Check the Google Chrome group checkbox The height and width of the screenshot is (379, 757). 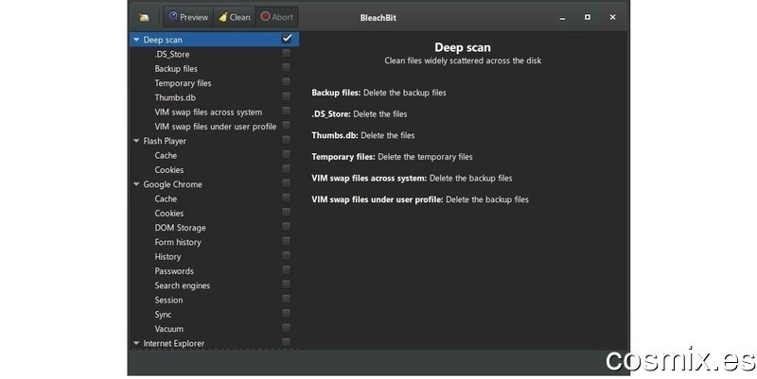(287, 182)
